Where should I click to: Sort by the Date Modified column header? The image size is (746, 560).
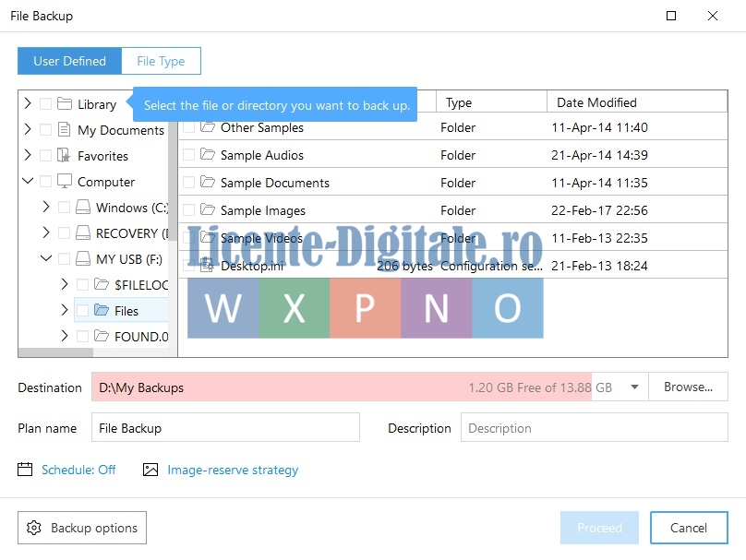click(637, 102)
